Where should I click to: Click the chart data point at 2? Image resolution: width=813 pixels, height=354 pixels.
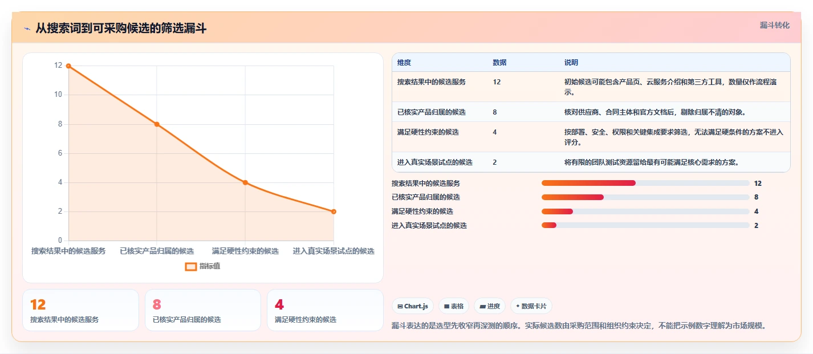click(334, 211)
